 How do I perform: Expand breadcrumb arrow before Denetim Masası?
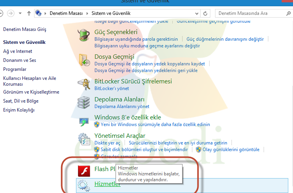click(45, 13)
